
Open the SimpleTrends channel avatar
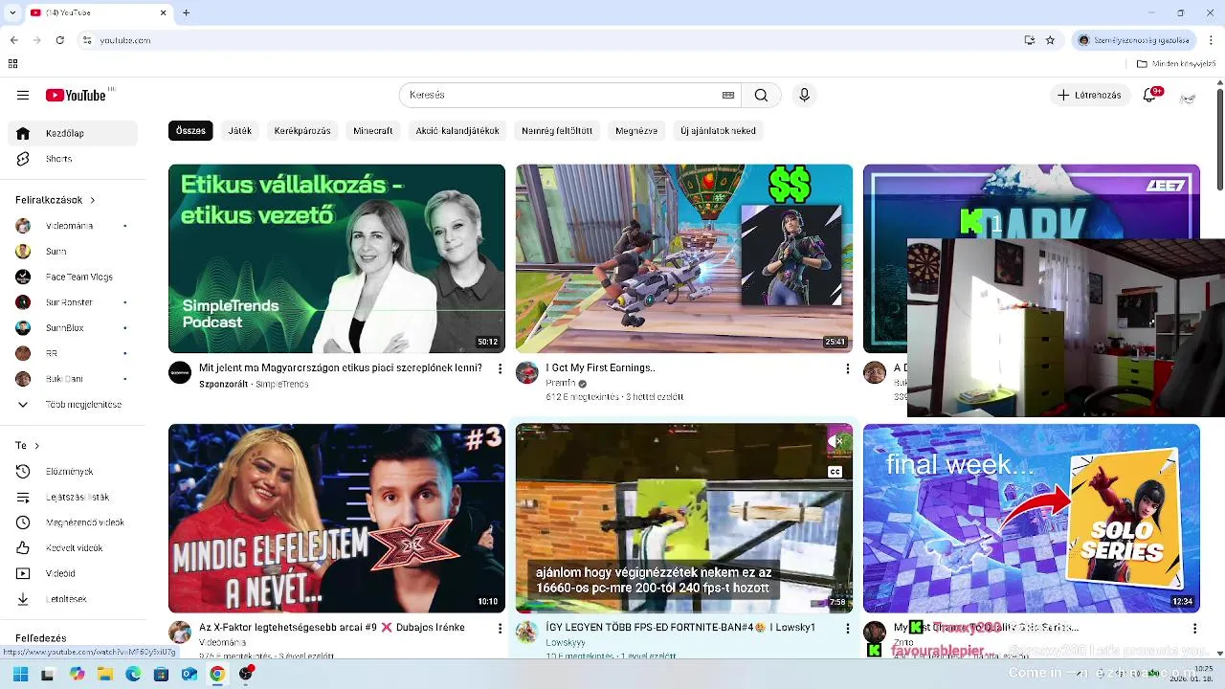(180, 372)
